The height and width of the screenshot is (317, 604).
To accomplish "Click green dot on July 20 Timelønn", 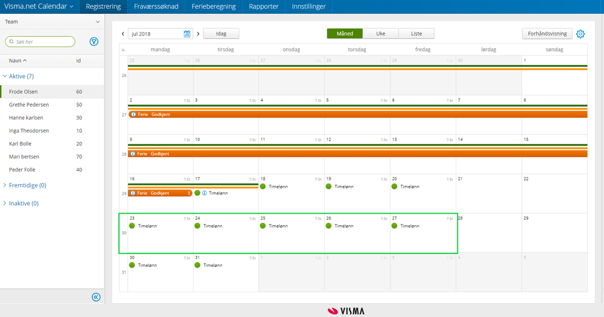I will (394, 187).
